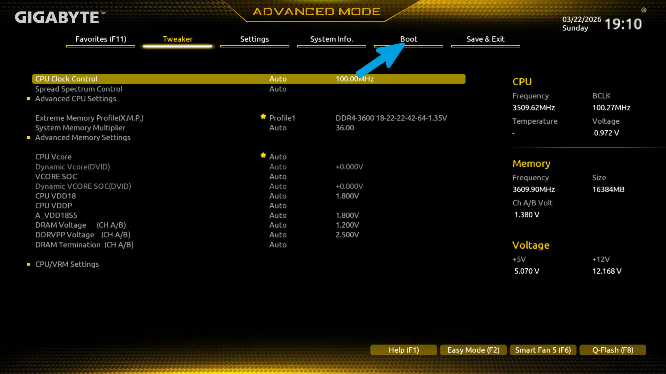
Task: Click Dynamic Vcore(DVID) +0.000V value
Action: pos(349,167)
